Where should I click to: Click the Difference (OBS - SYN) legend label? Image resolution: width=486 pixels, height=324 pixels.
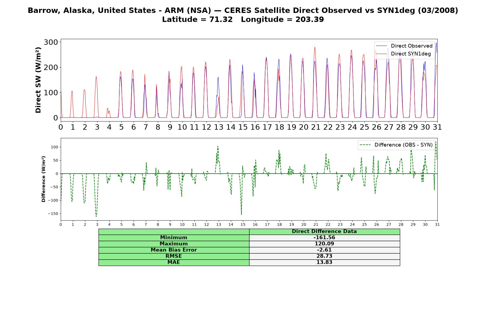pyautogui.click(x=403, y=145)
